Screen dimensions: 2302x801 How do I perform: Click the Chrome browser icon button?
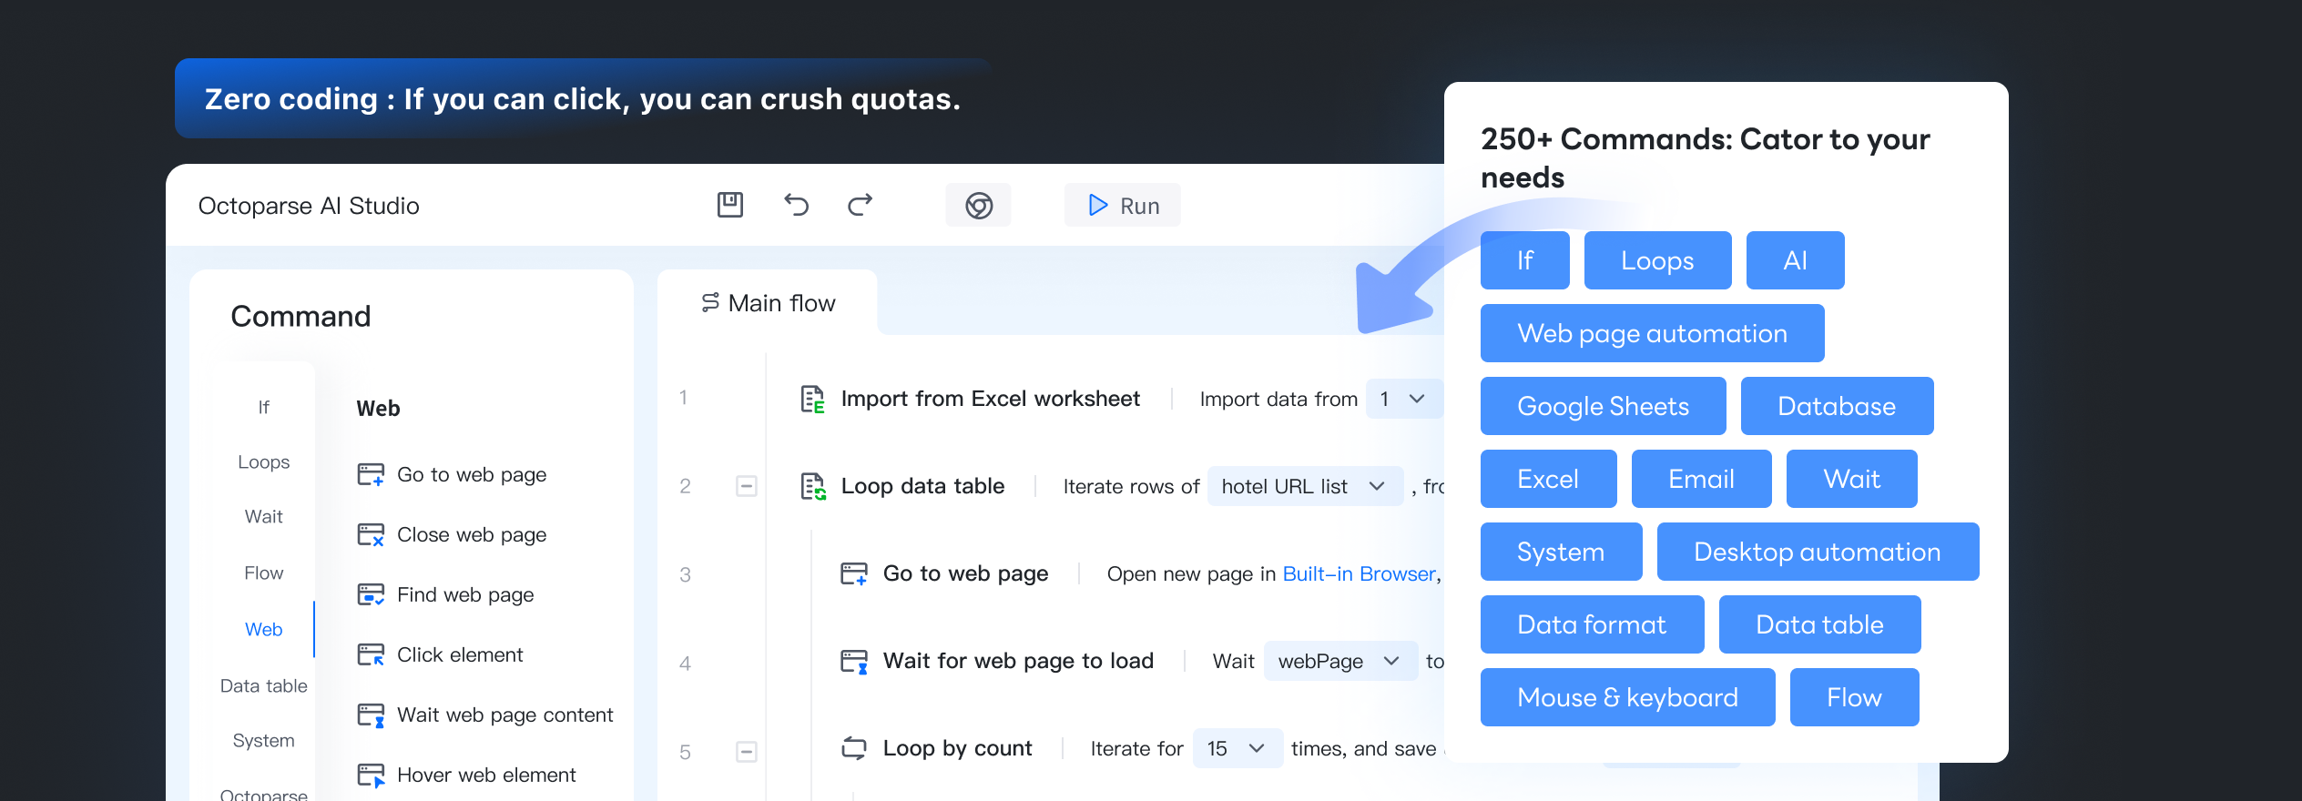pos(979,206)
